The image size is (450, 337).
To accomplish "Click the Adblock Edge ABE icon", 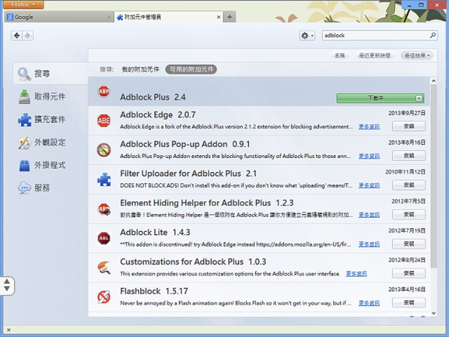I will pos(103,121).
